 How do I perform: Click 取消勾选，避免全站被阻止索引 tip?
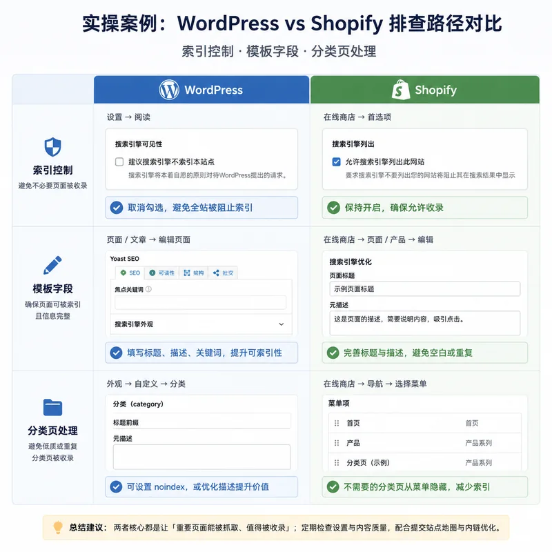click(201, 208)
